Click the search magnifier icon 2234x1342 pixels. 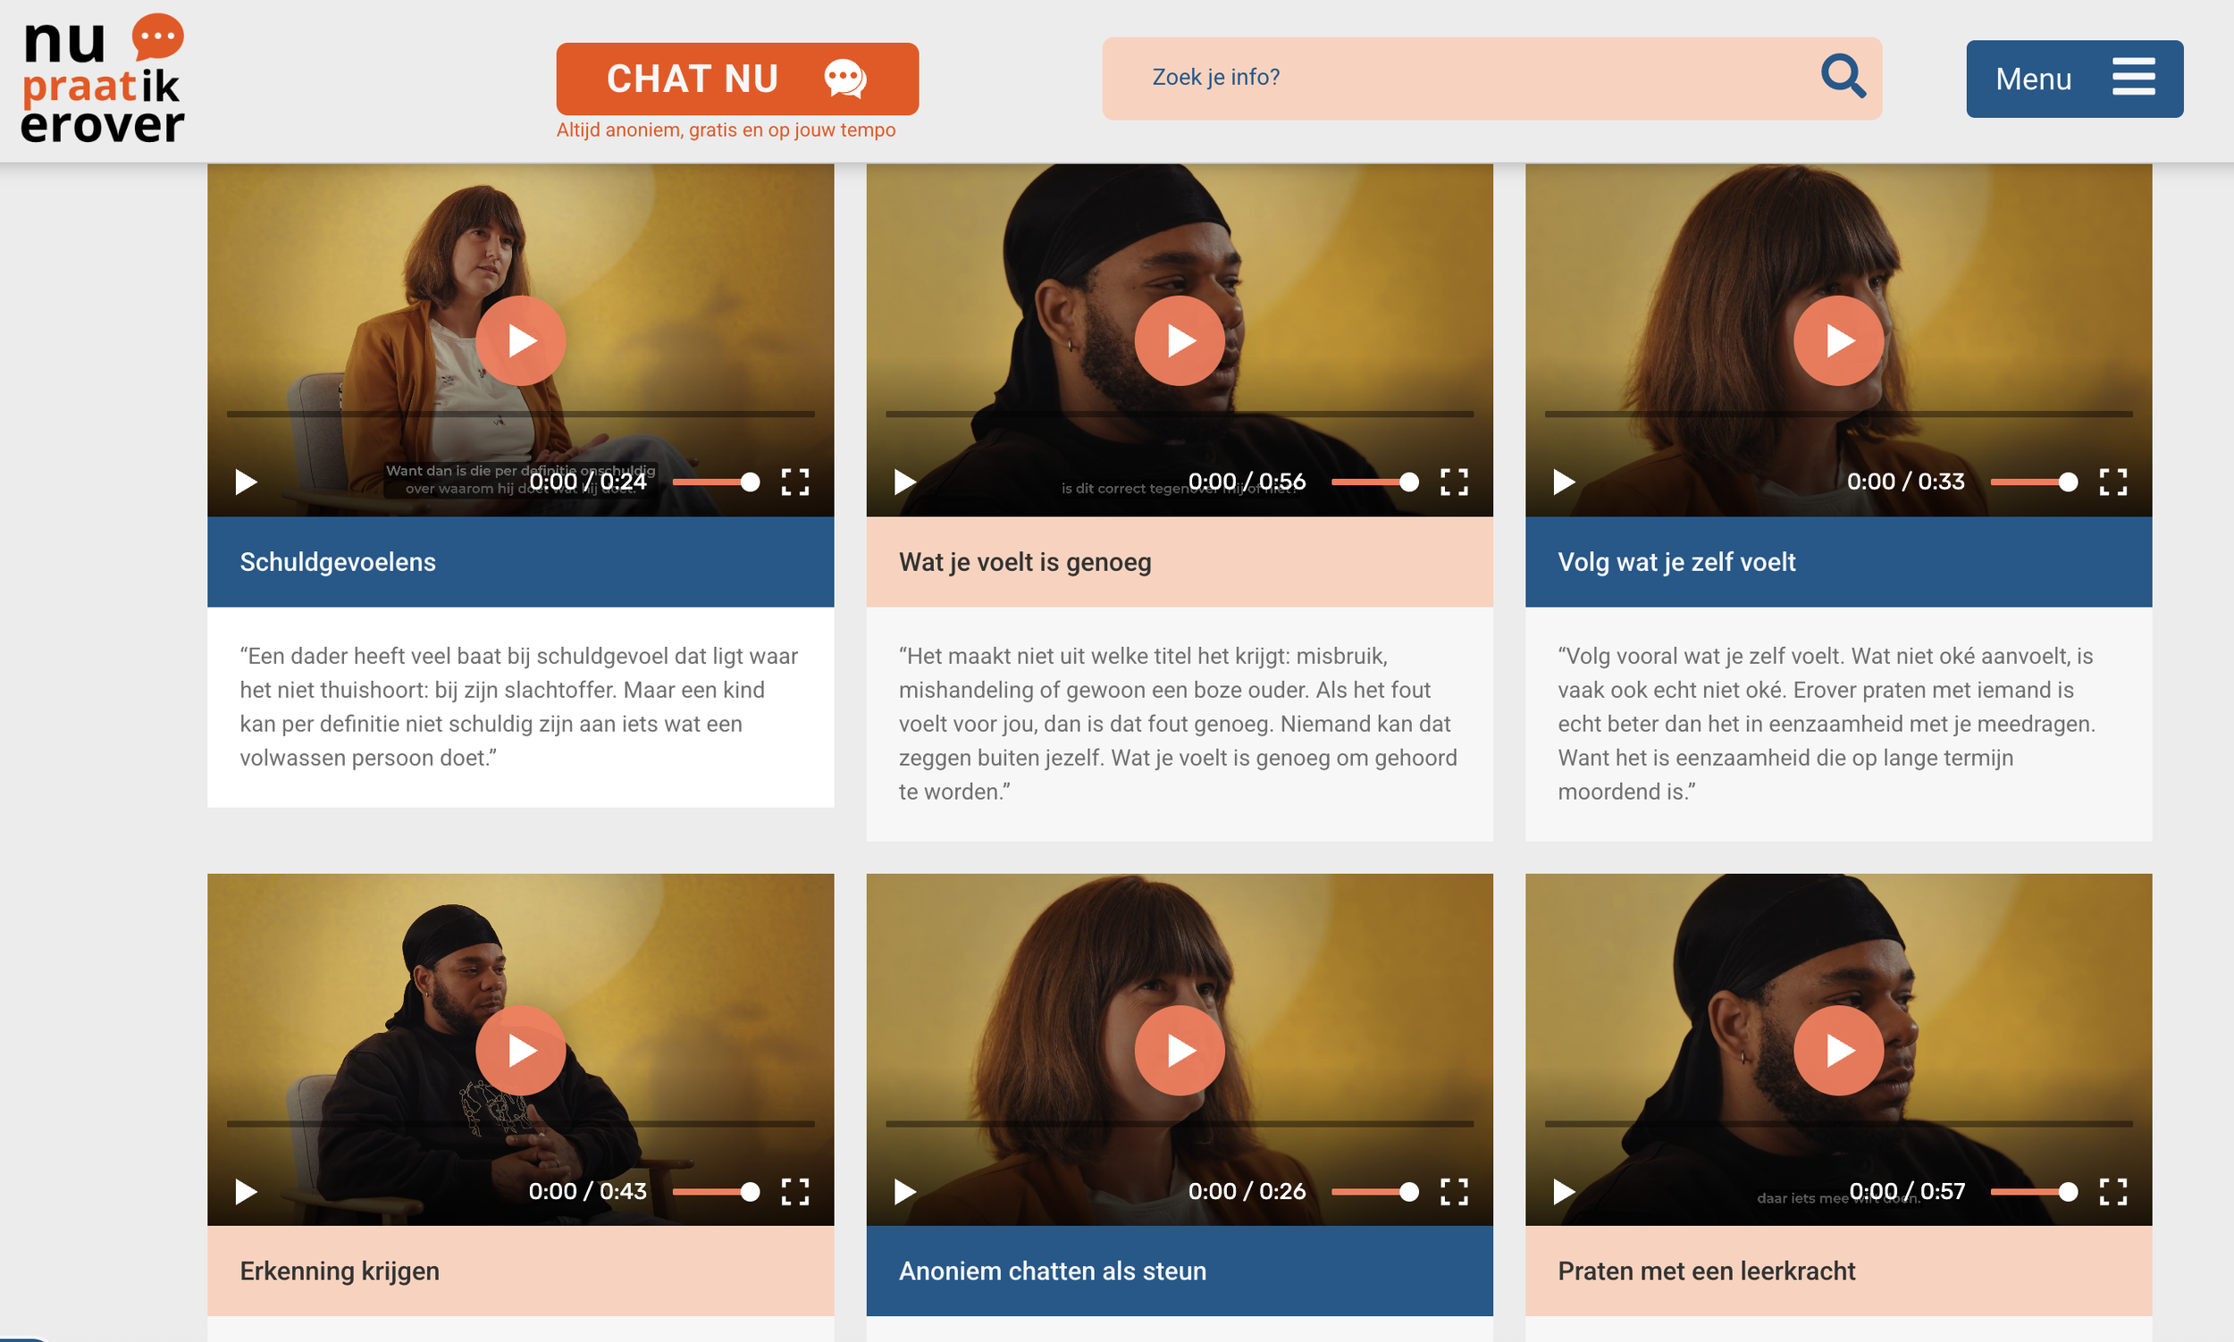[1843, 77]
